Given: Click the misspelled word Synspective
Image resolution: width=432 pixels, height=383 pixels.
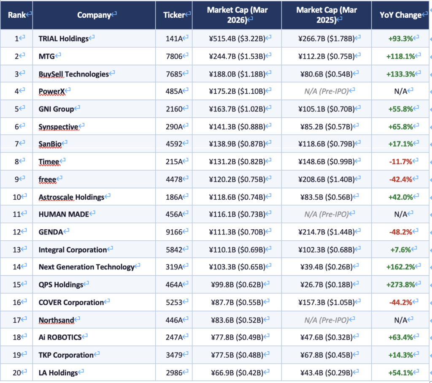Looking at the screenshot, I should click(x=58, y=127).
